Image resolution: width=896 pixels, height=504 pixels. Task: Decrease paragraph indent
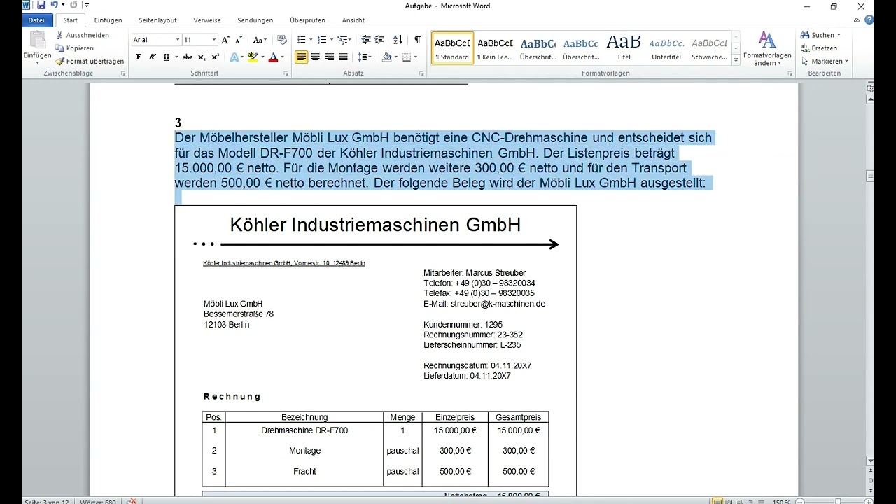(x=366, y=40)
